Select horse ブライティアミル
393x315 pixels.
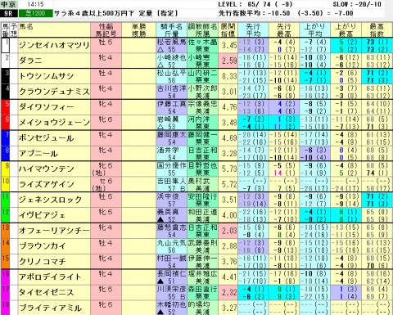tap(50, 308)
